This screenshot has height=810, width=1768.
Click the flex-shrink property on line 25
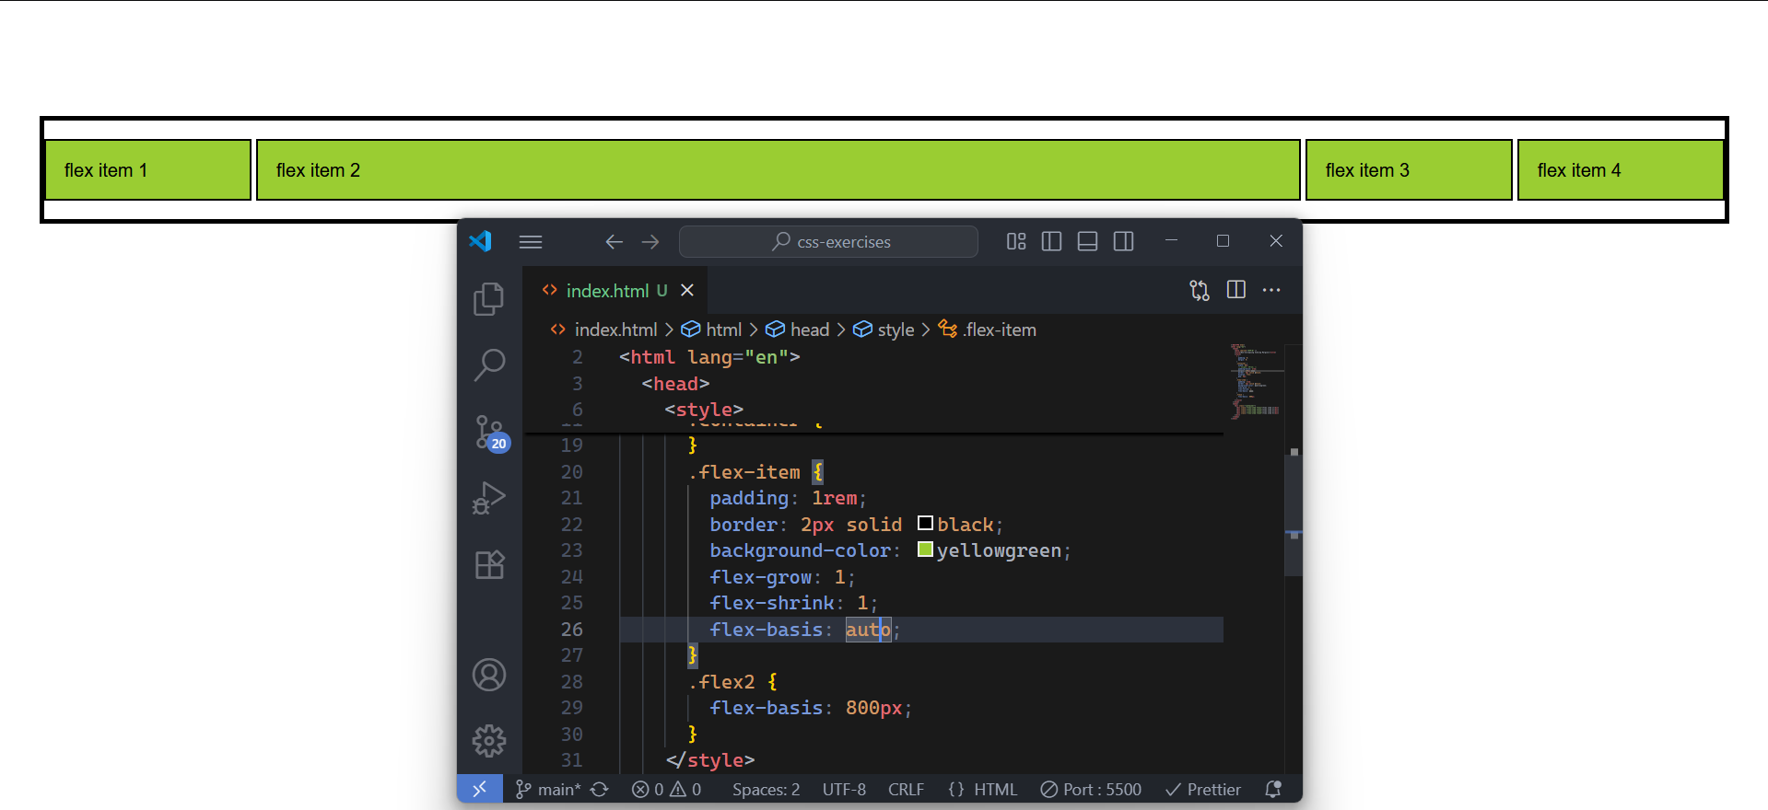[772, 603]
